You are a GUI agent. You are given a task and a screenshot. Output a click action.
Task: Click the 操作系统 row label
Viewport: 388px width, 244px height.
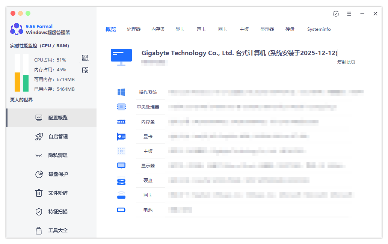pos(148,92)
